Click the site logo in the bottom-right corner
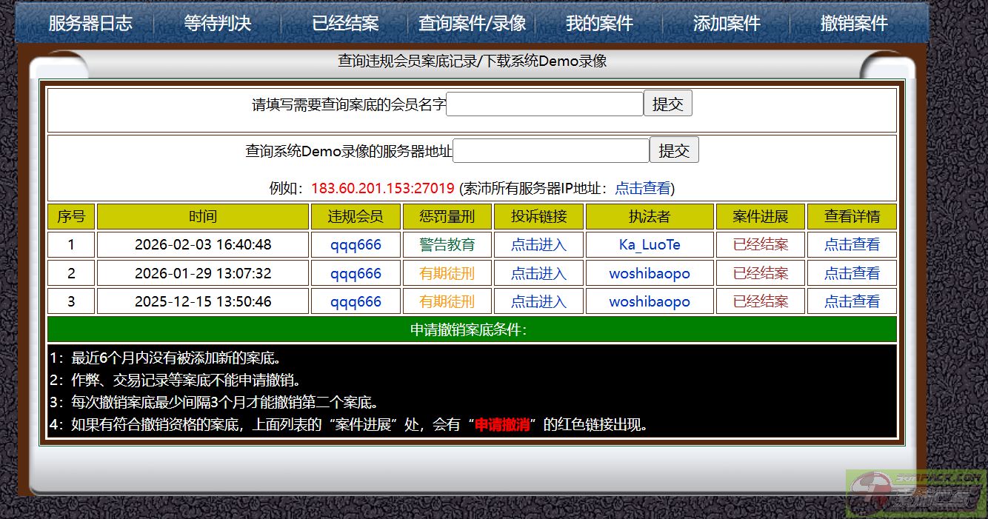The image size is (988, 519). (915, 494)
